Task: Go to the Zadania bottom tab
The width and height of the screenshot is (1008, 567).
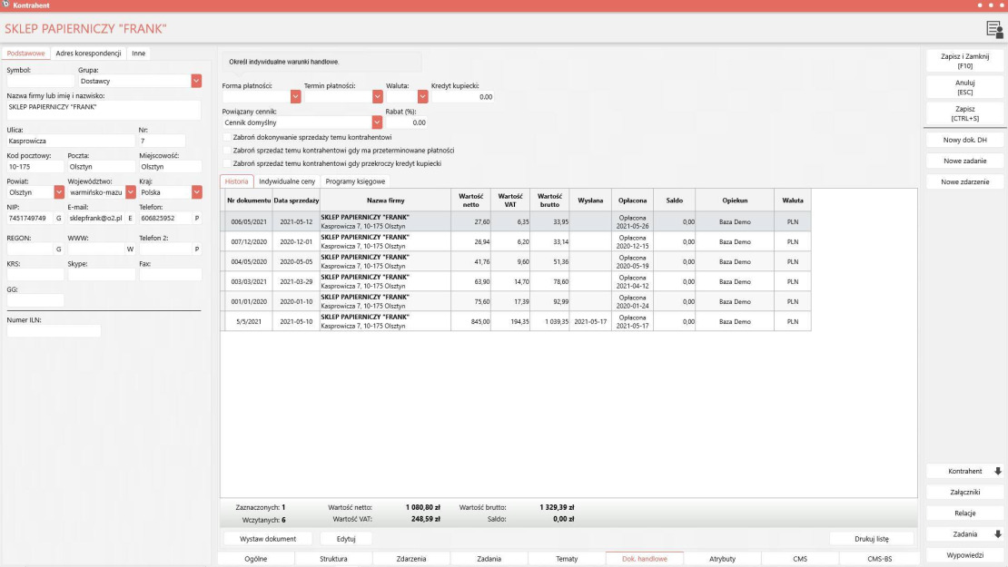Action: [489, 559]
